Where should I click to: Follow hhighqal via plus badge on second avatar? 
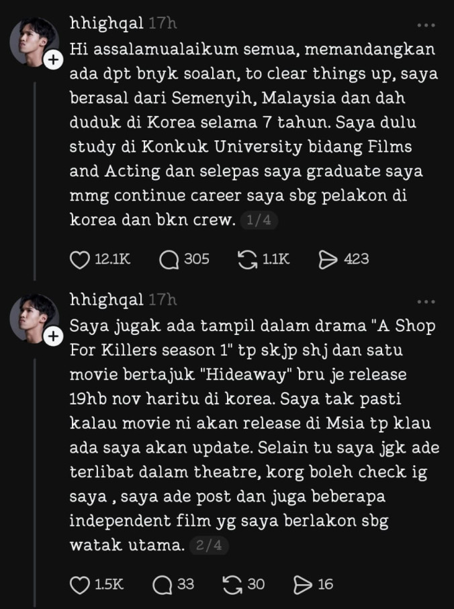coord(53,336)
